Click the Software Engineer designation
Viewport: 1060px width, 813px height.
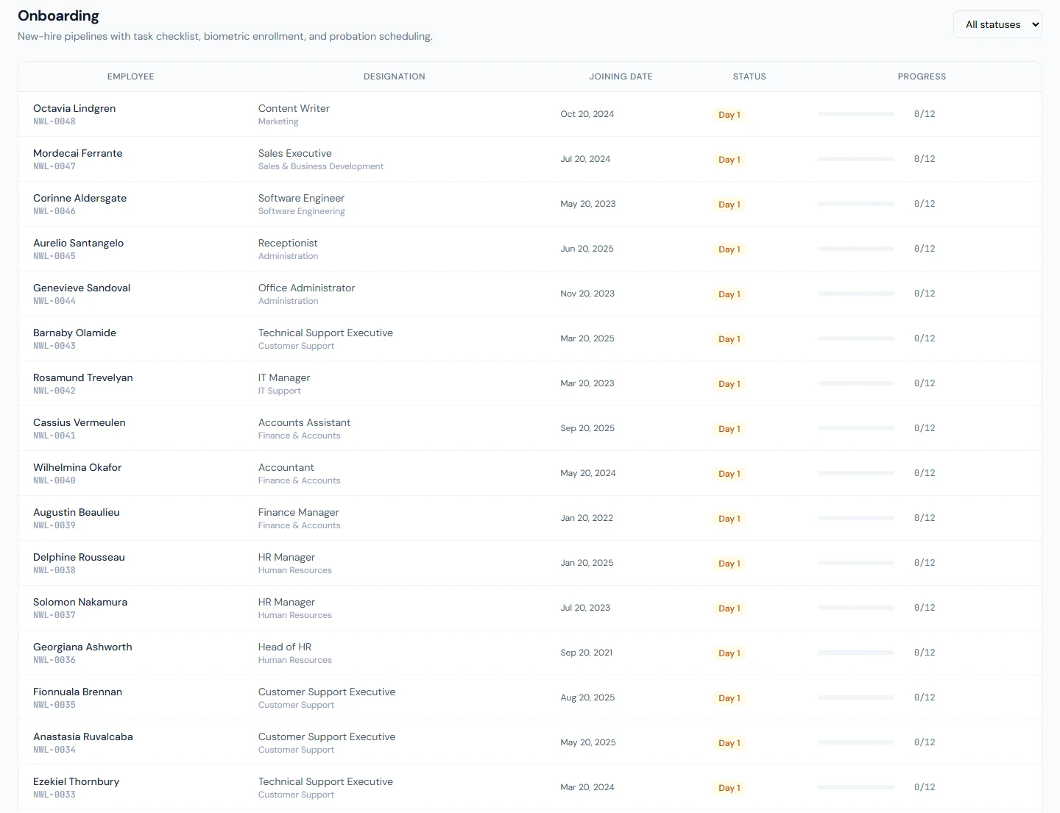pos(301,198)
